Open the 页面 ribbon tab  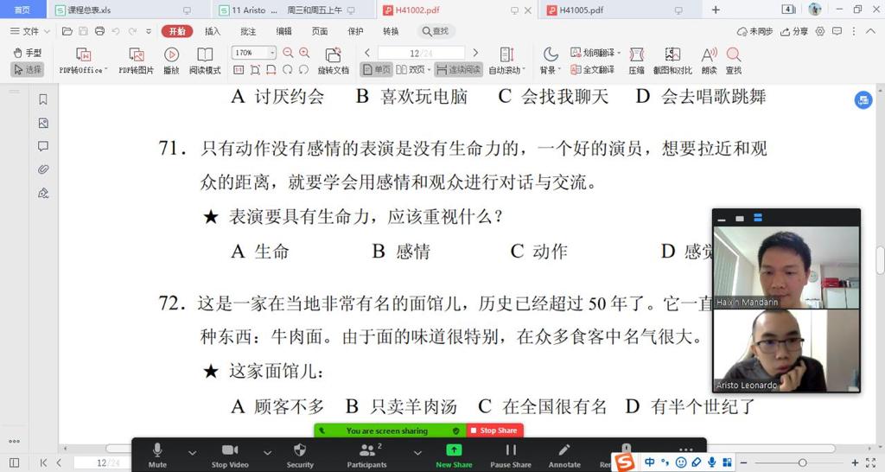pos(320,31)
